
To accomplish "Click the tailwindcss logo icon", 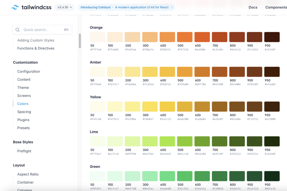I will click(15, 7).
